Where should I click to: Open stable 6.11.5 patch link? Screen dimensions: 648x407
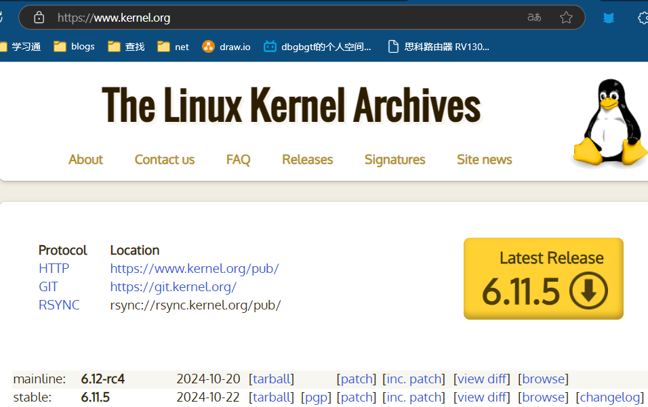357,397
